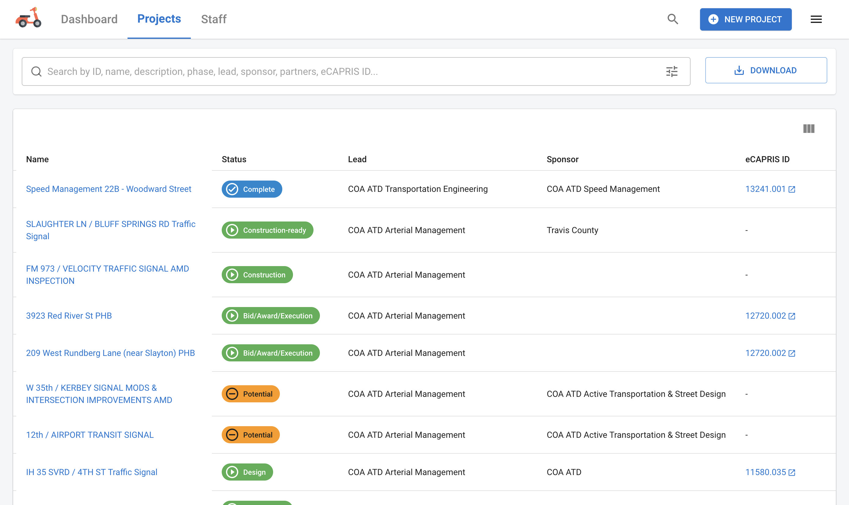Open SLAUGHTER LN / BLUFF SPRINGS RD project

(111, 230)
